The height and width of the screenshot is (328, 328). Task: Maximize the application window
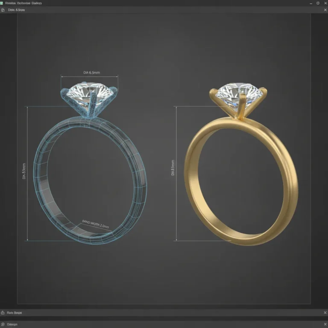(x=318, y=3)
